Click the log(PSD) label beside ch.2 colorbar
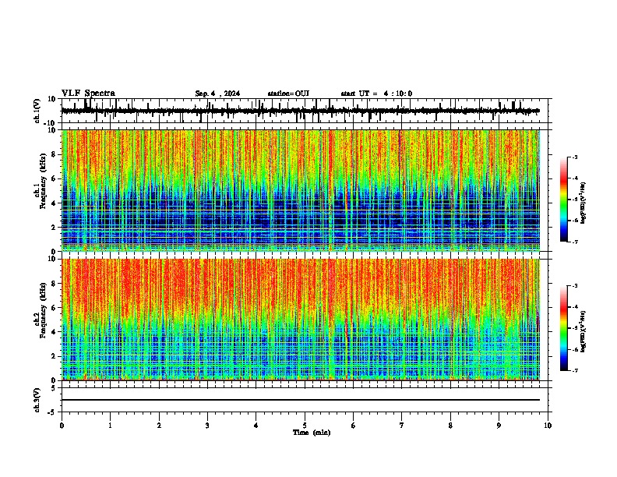617x477 pixels. pos(584,331)
